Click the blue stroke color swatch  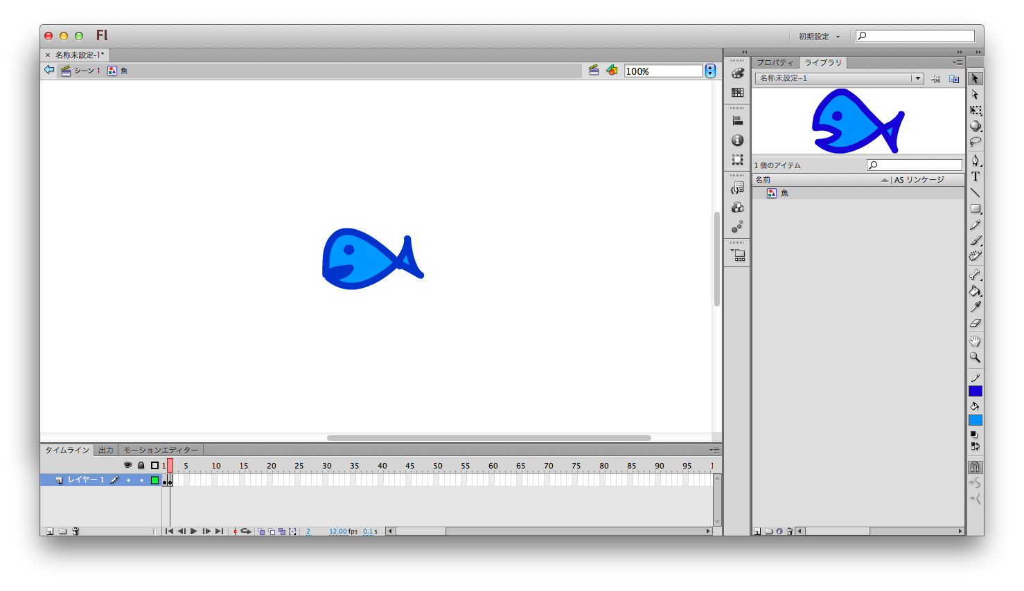975,391
